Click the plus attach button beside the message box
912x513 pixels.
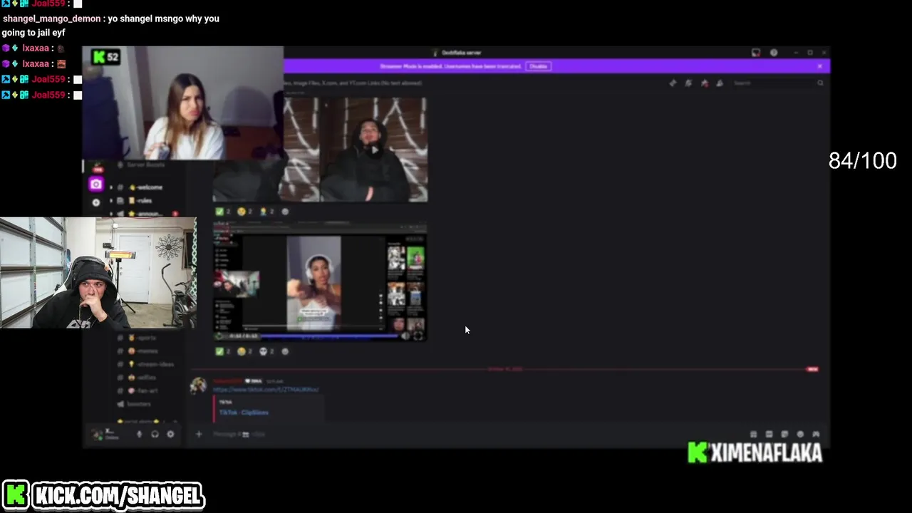pyautogui.click(x=199, y=434)
